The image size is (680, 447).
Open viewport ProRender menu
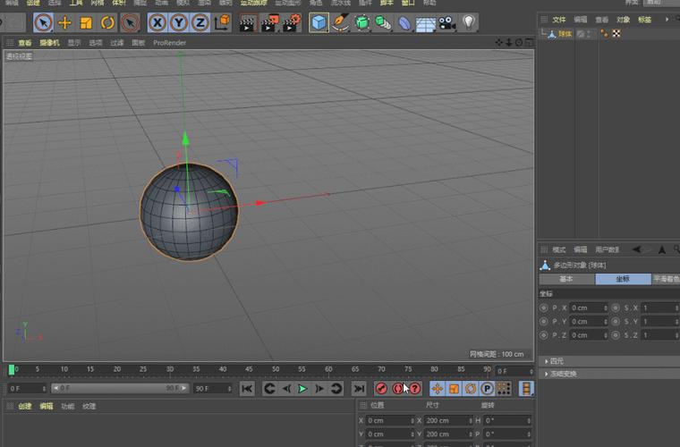169,43
